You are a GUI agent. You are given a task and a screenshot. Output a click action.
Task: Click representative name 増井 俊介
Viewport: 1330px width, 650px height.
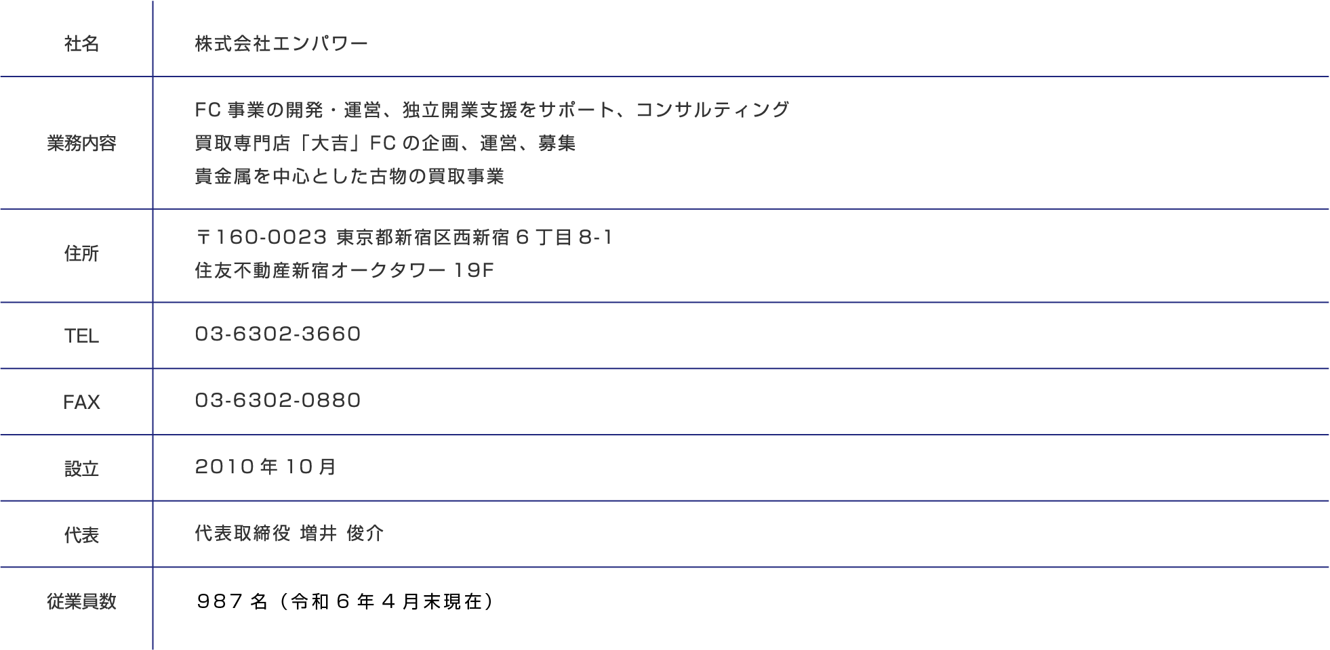(x=342, y=534)
